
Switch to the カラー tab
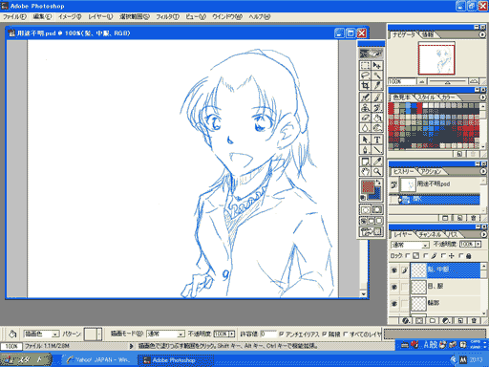pyautogui.click(x=448, y=97)
